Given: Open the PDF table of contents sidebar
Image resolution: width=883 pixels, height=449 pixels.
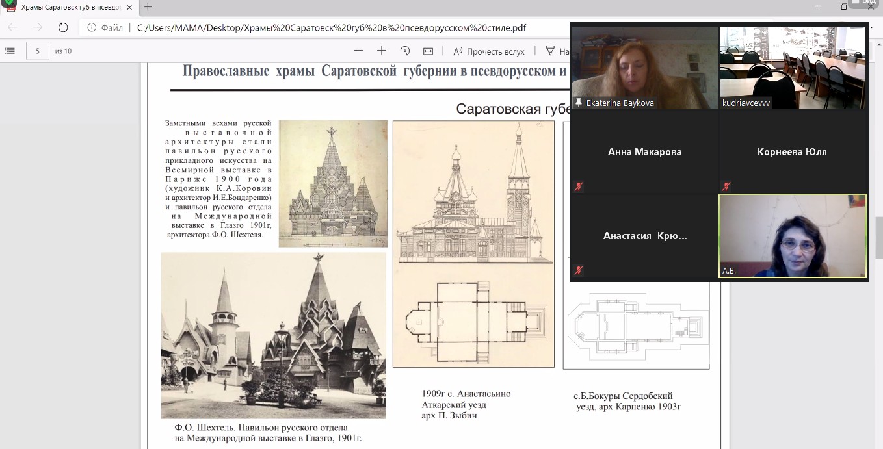Looking at the screenshot, I should pos(10,51).
